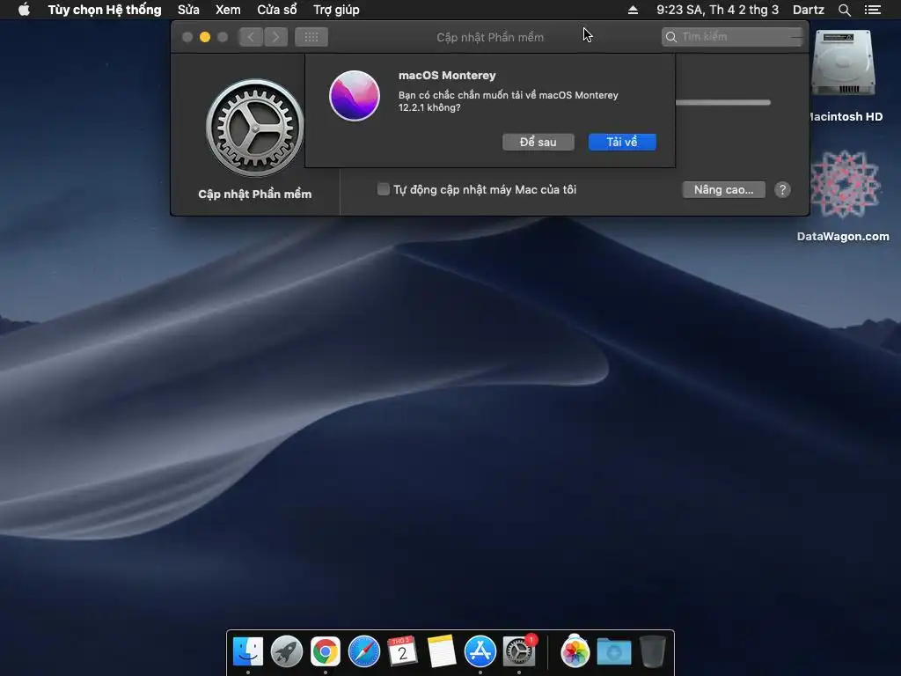901x676 pixels.
Task: Open Launchpad rocket in the Dock
Action: 287,651
